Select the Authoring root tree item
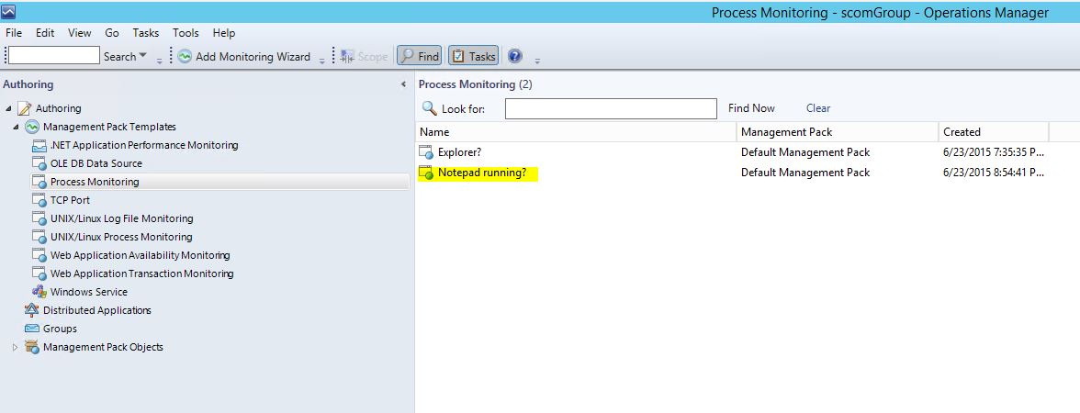Screen dimensions: 1080x413 [59, 108]
